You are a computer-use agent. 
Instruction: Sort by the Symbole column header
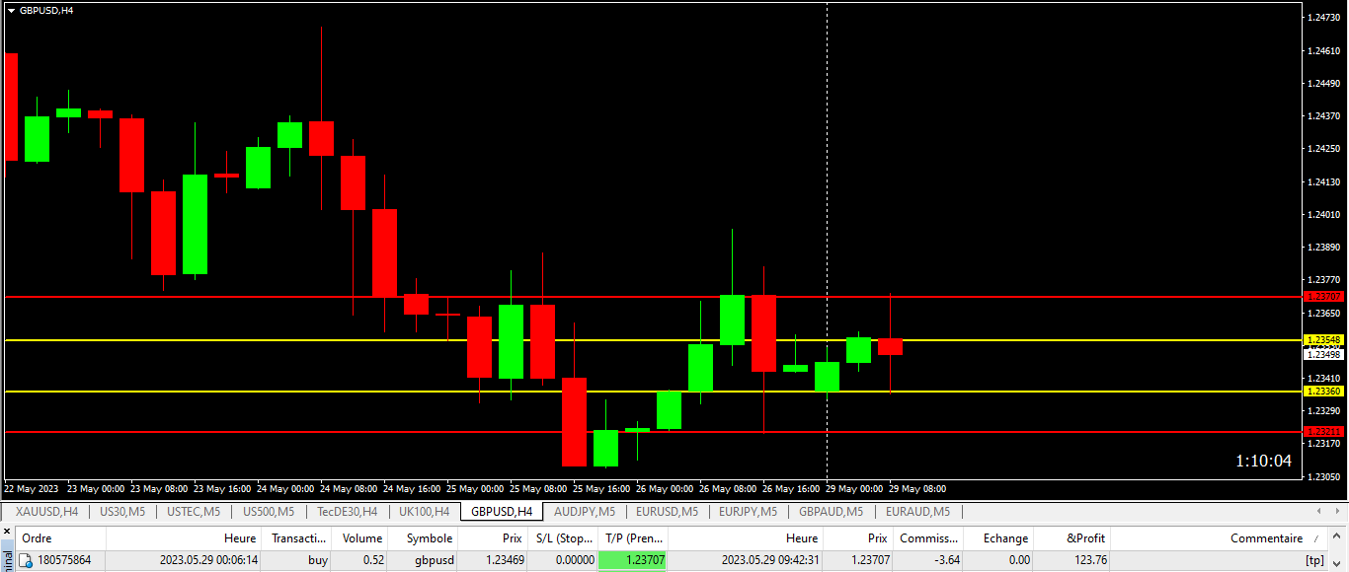click(423, 538)
